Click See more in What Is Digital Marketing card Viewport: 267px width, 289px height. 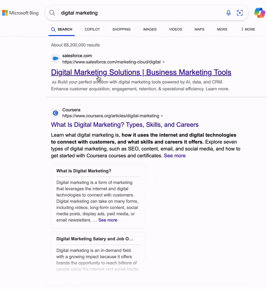click(x=108, y=220)
